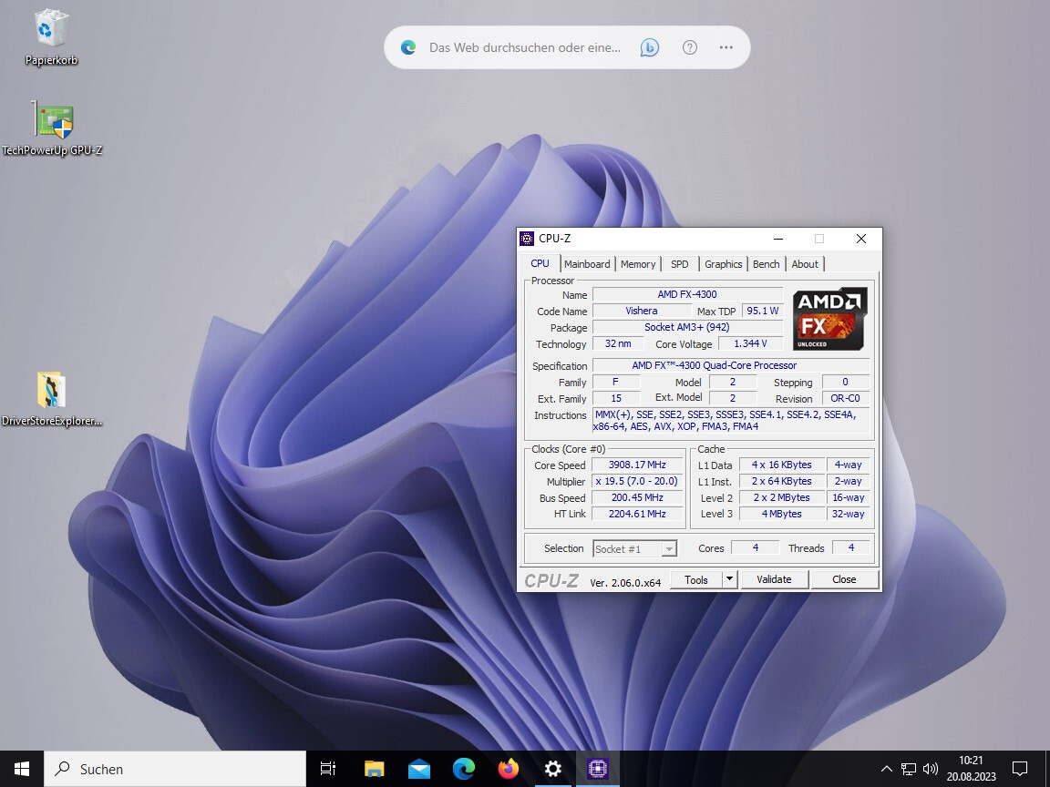Click the Tools button
1050x787 pixels.
tap(696, 579)
